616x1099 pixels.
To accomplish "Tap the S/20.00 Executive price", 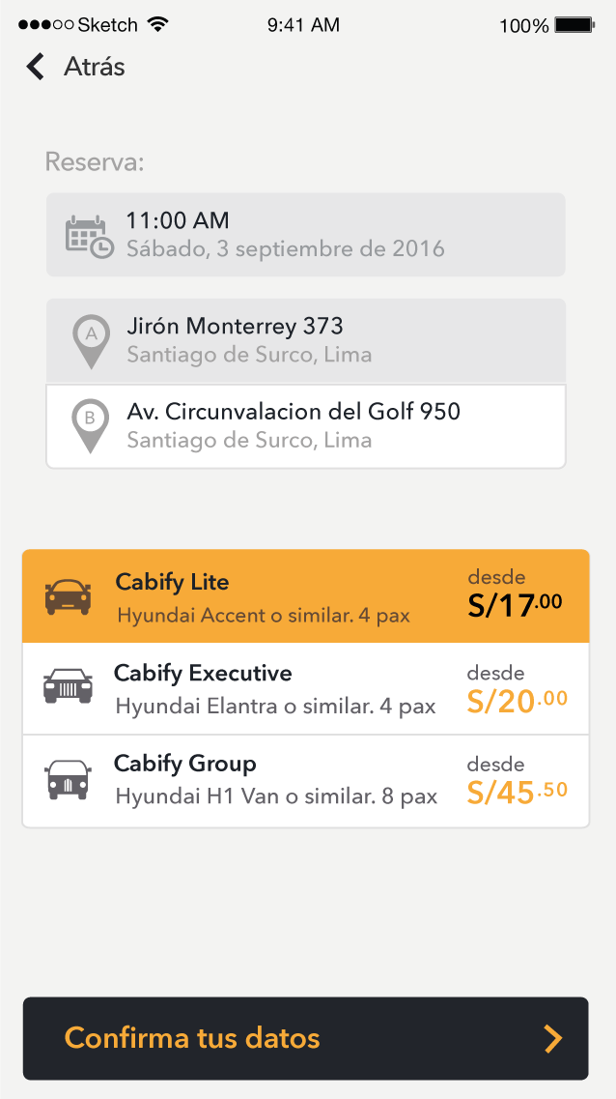I will tap(518, 701).
